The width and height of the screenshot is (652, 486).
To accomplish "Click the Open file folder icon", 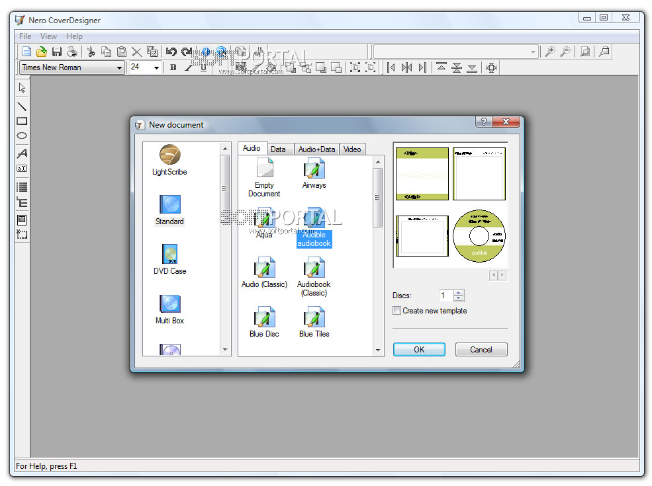I will click(x=42, y=52).
